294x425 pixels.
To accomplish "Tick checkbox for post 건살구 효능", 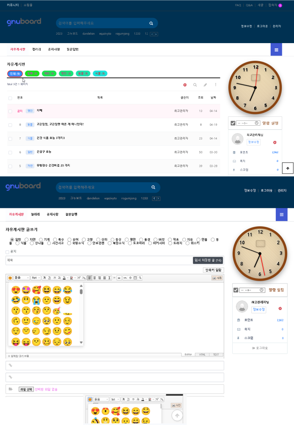I will (x=10, y=152).
